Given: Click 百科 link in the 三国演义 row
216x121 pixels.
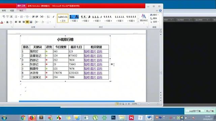Looking at the screenshot, I should [100, 77].
